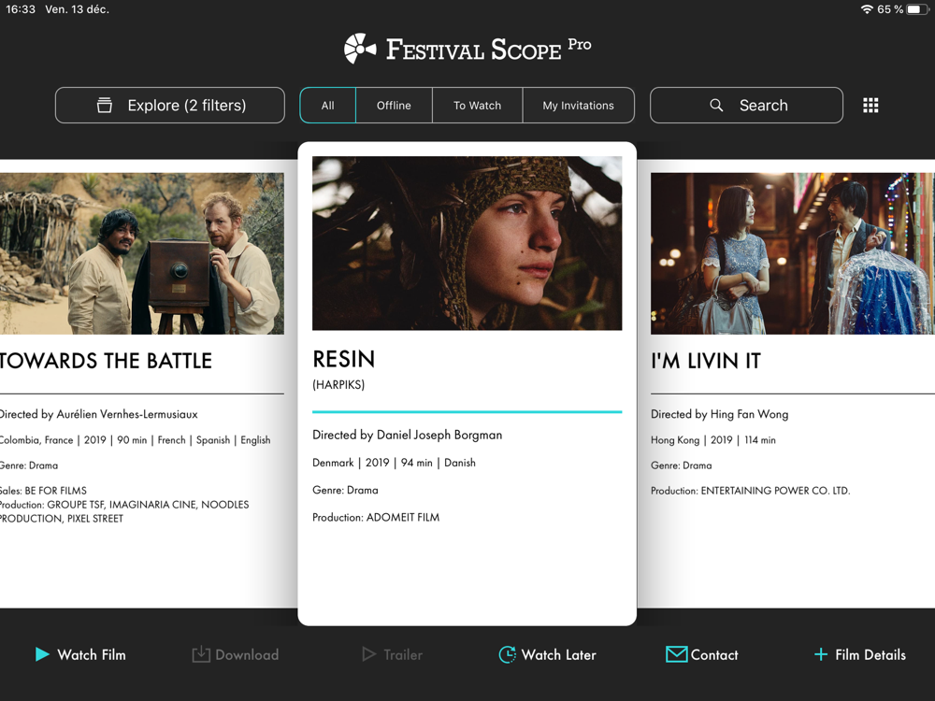The width and height of the screenshot is (935, 701).
Task: Click the Film Details label
Action: click(870, 654)
